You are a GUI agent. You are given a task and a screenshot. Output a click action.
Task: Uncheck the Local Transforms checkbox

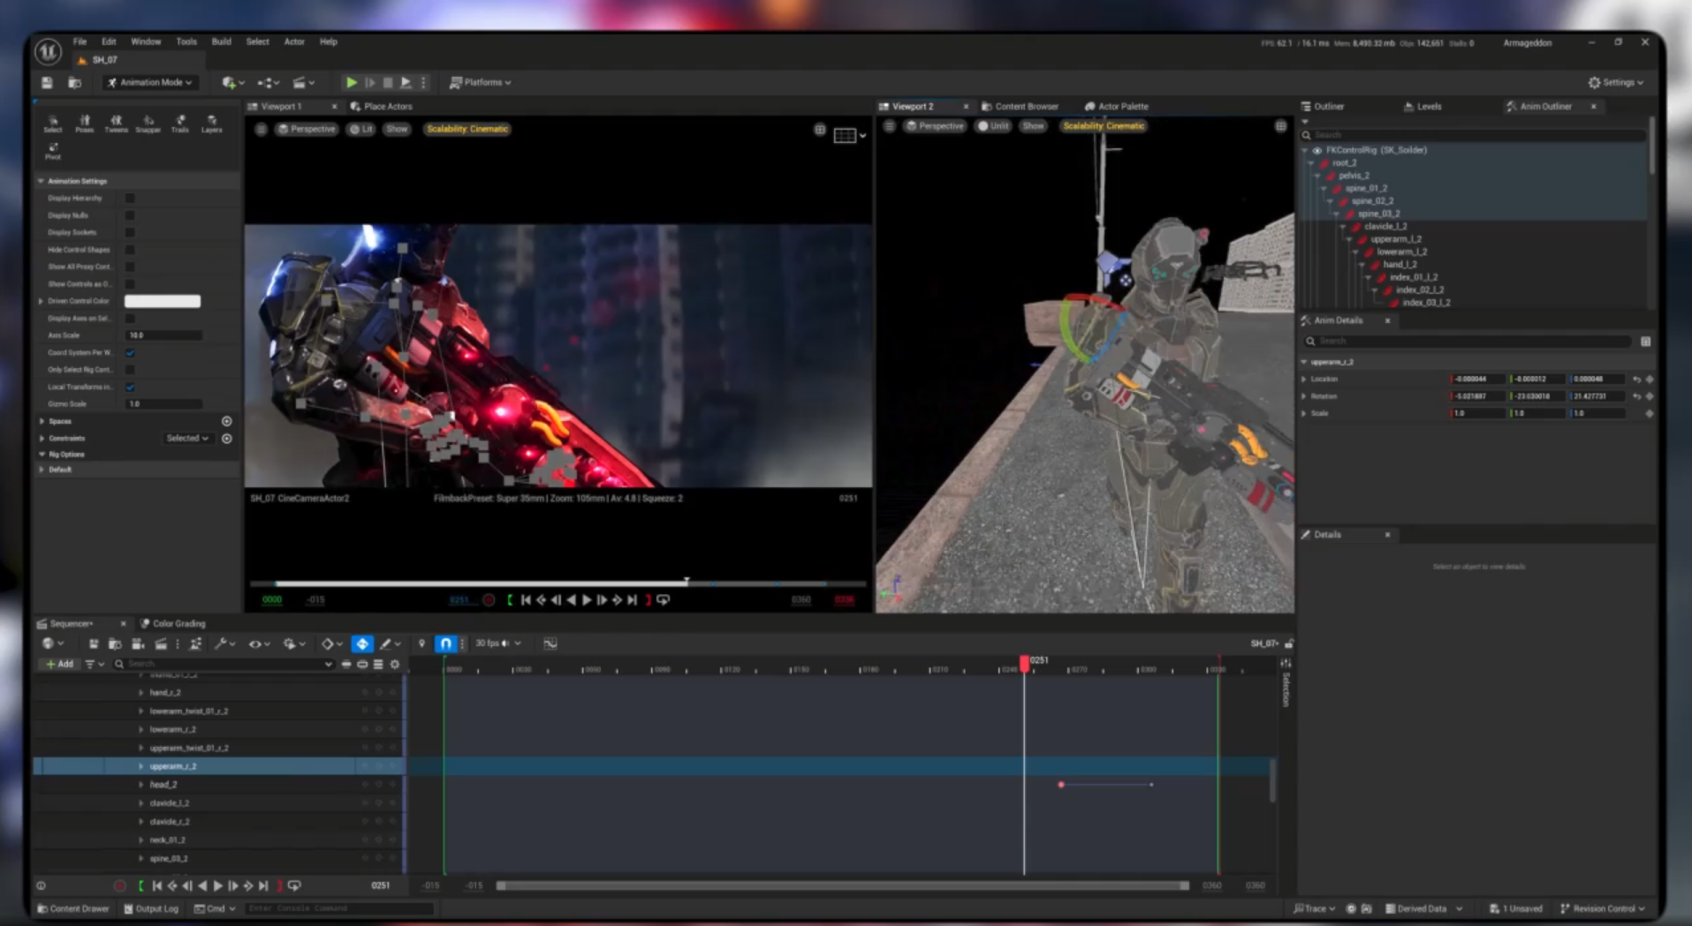click(130, 387)
